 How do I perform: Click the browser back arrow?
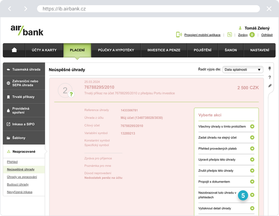click(x=10, y=9)
